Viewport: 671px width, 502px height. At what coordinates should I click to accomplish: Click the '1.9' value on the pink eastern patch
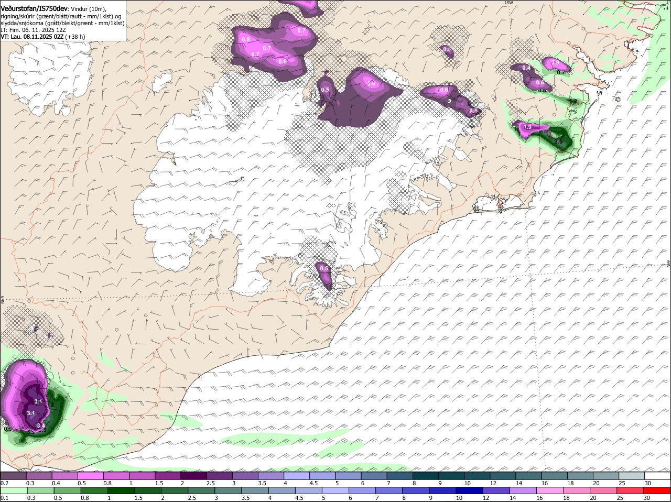527,127
